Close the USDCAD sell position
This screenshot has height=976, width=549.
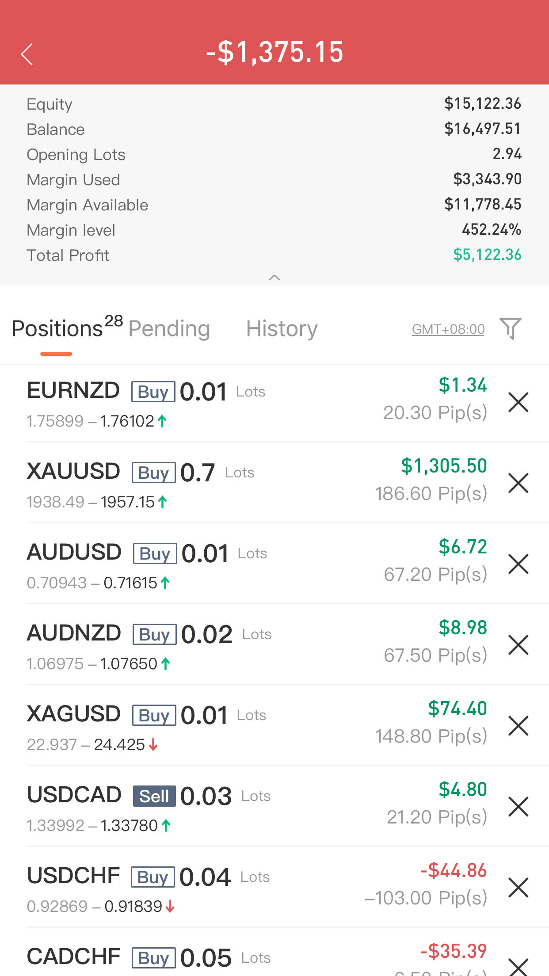tap(518, 807)
